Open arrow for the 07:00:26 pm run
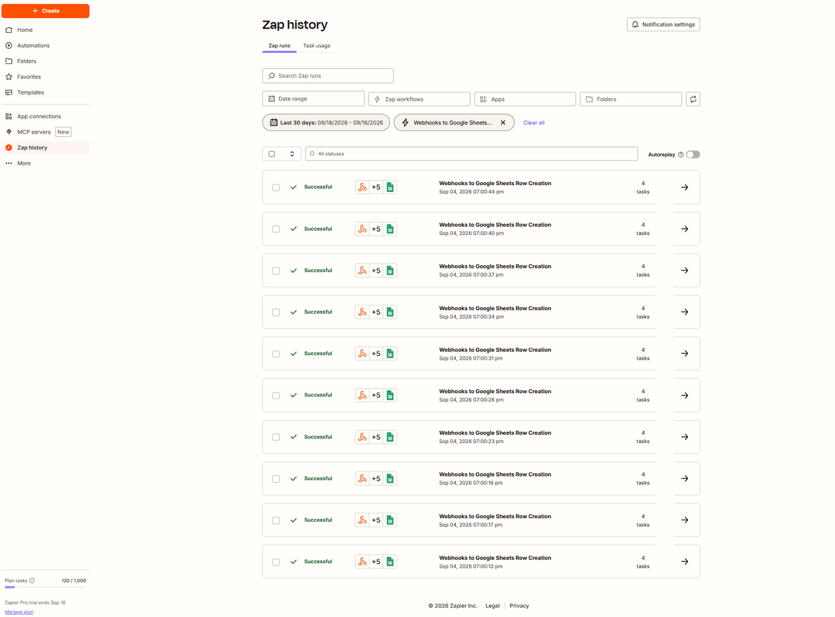The width and height of the screenshot is (835, 617). [x=685, y=395]
